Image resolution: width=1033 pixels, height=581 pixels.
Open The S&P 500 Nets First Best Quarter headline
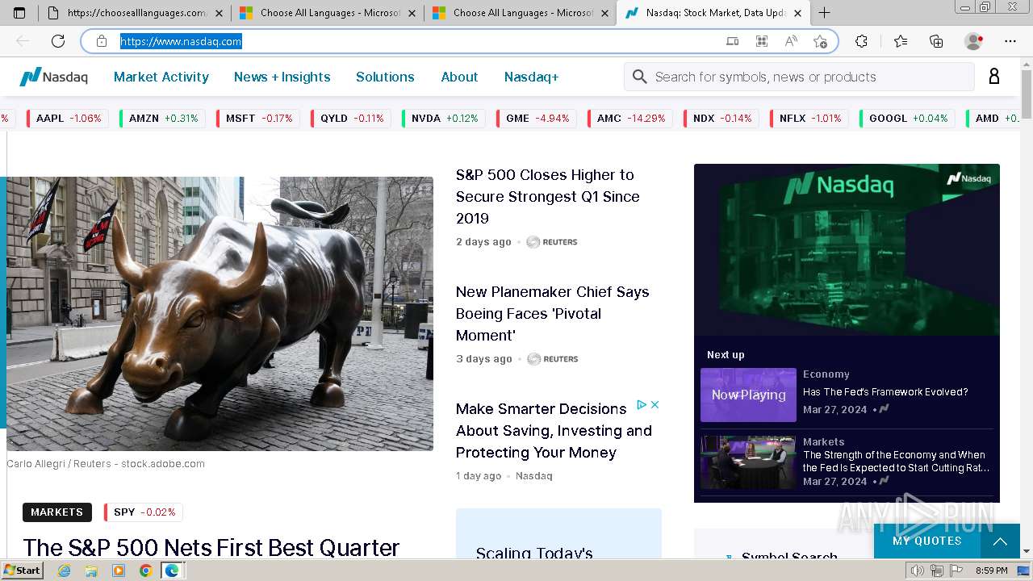click(x=211, y=548)
